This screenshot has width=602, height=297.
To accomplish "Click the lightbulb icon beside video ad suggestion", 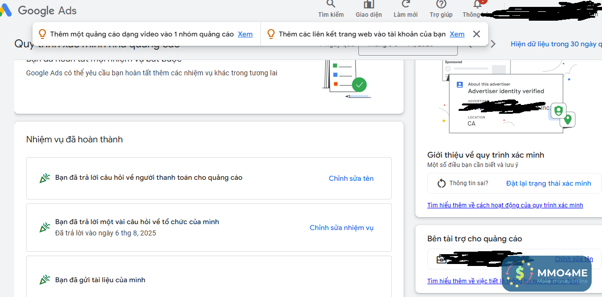I will tap(42, 34).
